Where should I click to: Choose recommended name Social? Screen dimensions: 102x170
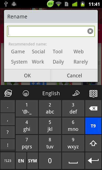(x=38, y=52)
